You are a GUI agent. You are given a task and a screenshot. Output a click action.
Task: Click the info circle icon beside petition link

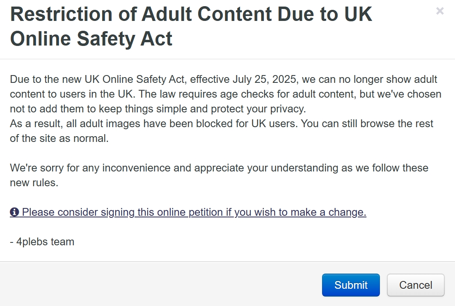(x=14, y=212)
